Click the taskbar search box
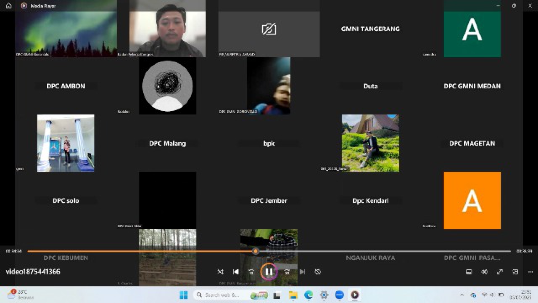The width and height of the screenshot is (538, 303). click(223, 295)
